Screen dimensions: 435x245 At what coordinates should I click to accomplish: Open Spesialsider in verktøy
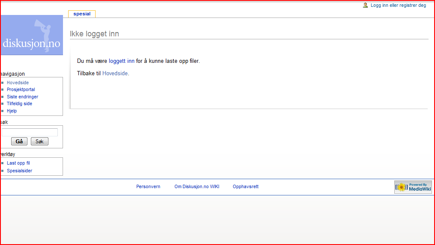coord(19,171)
